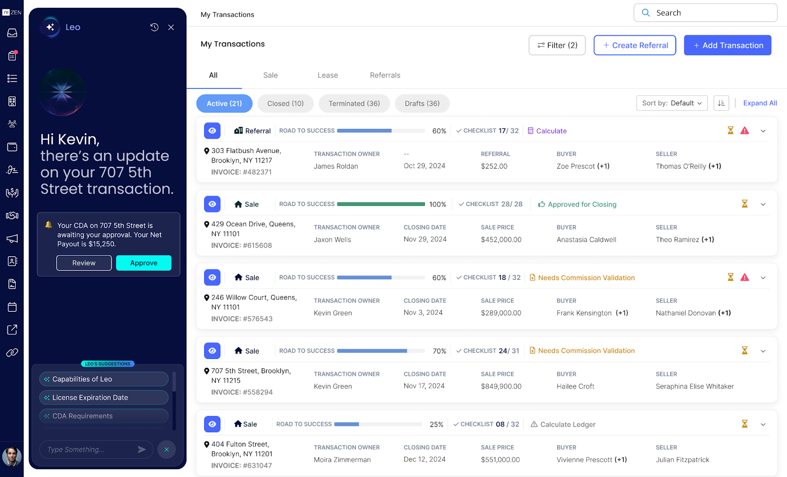Approve the CDA in Leo panel
This screenshot has height=477, width=787.
[144, 263]
